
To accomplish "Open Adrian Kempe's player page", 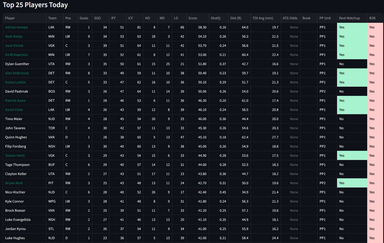I will (x=16, y=27).
